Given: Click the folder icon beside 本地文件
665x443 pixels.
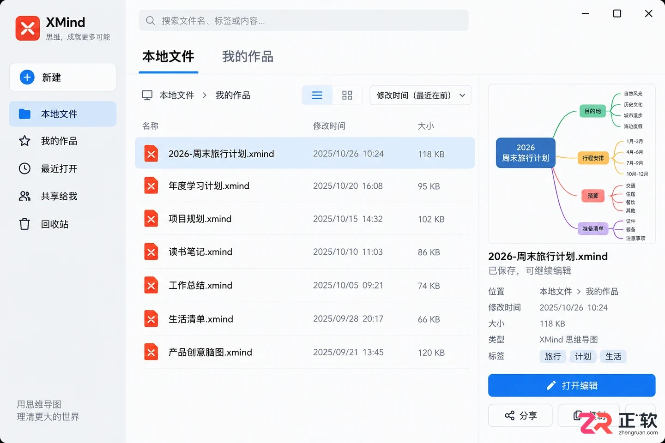Looking at the screenshot, I should [24, 114].
